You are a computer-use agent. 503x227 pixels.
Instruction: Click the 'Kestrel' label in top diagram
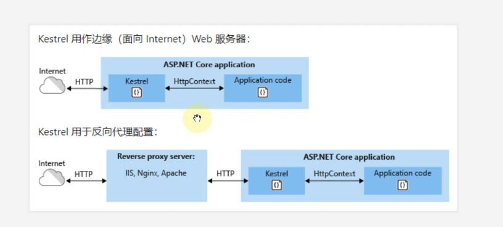(137, 81)
